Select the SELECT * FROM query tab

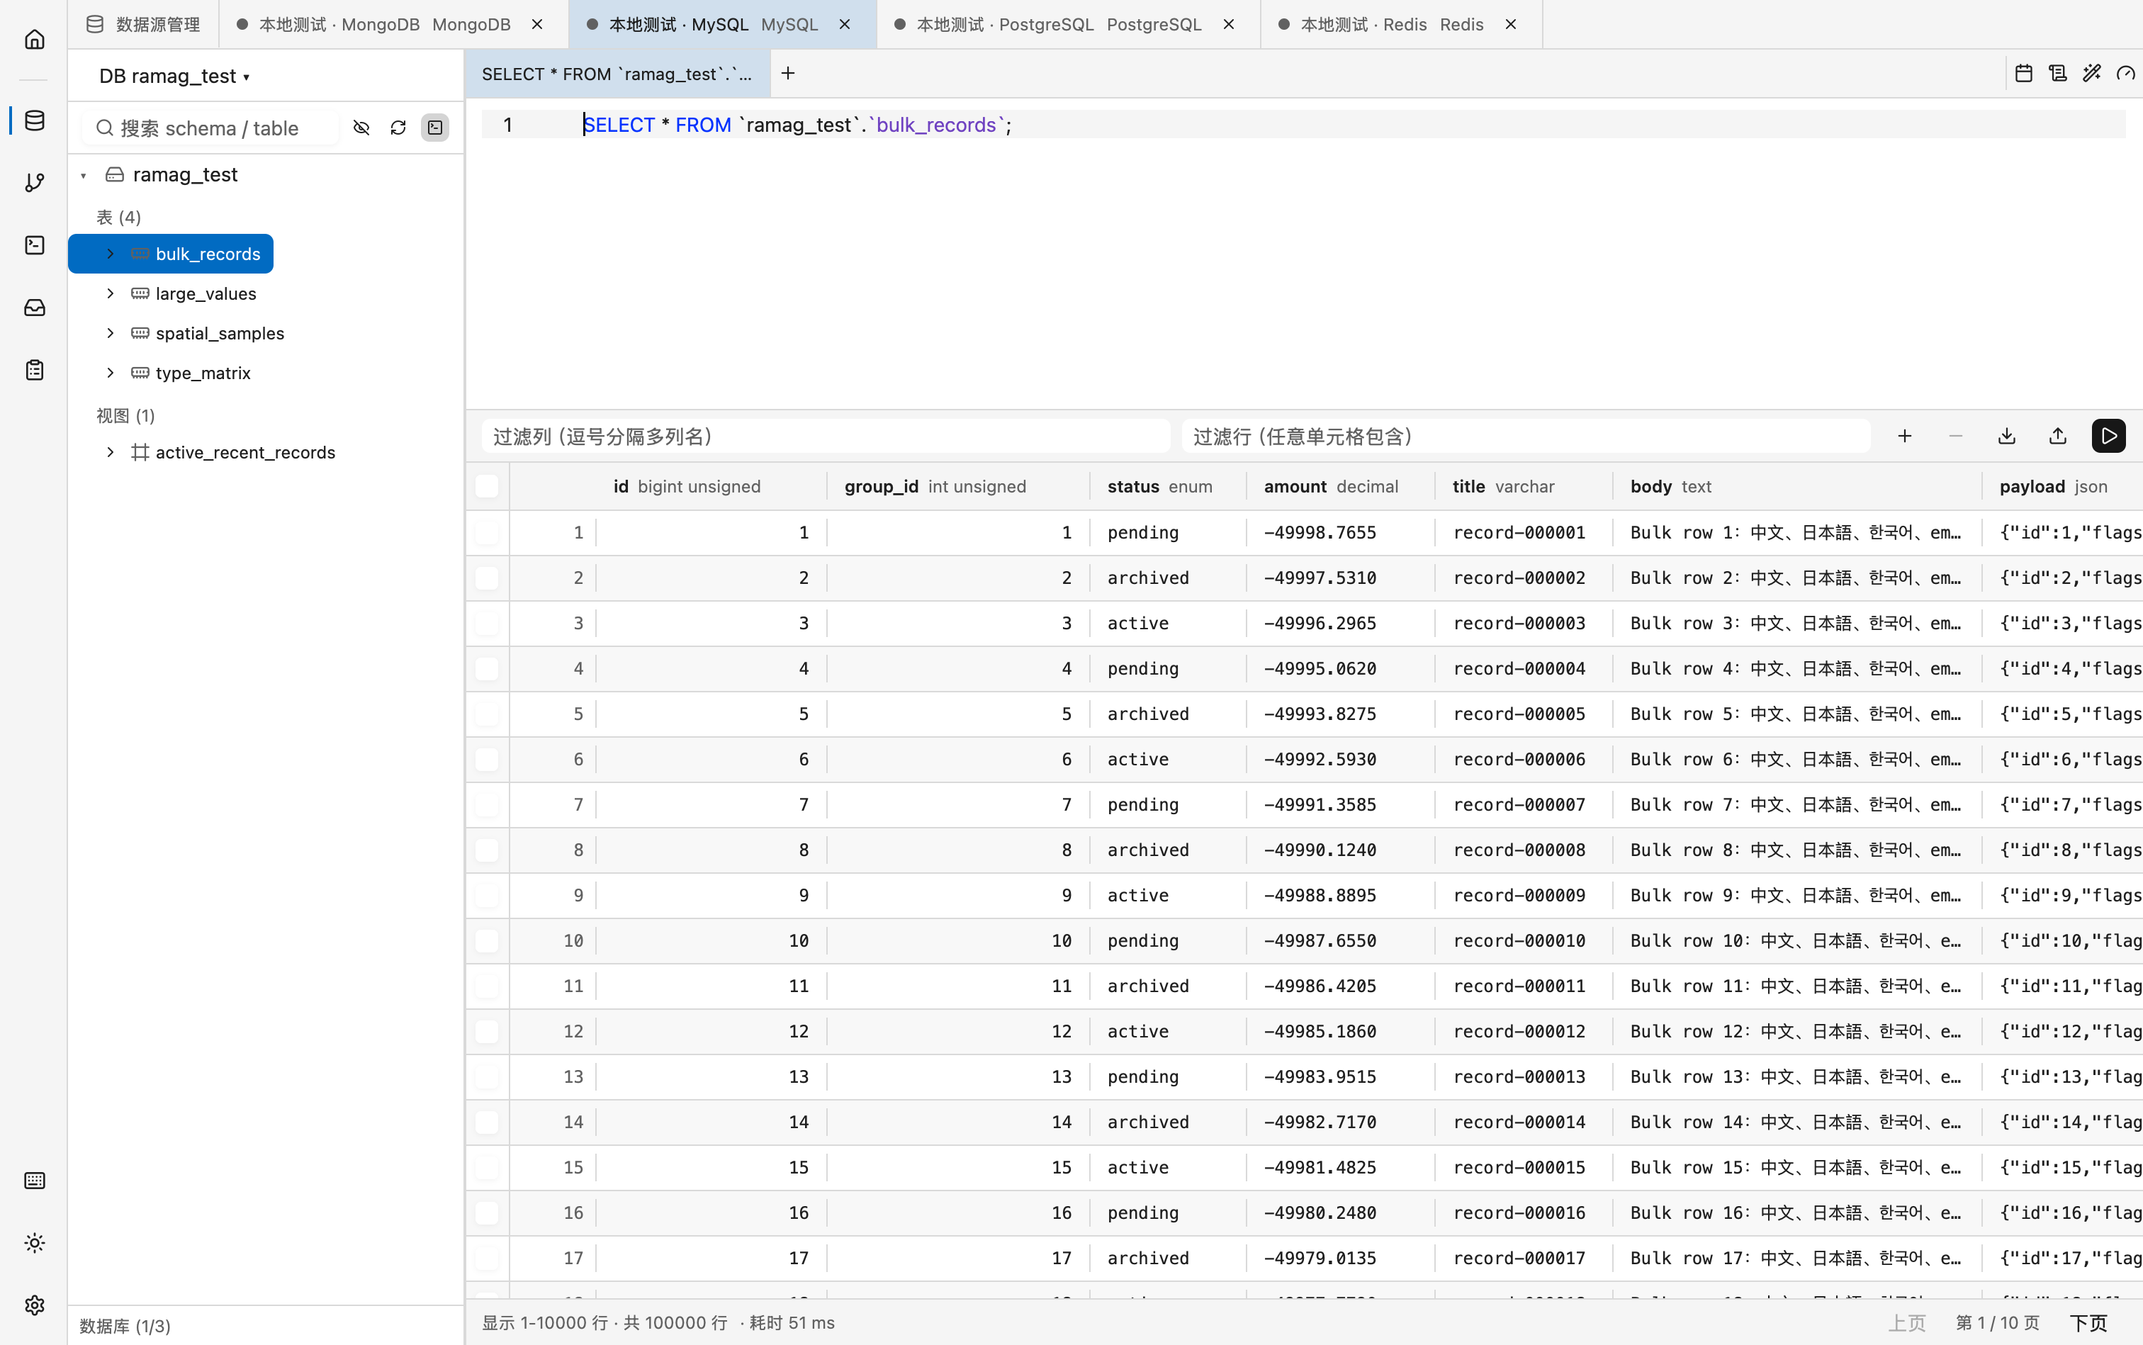[617, 74]
